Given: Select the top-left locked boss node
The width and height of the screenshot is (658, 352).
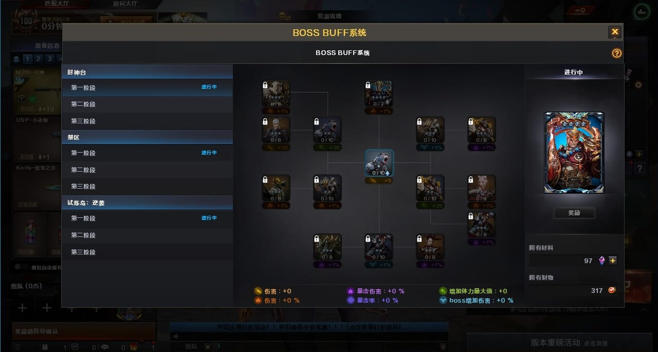Looking at the screenshot, I should click(x=276, y=94).
